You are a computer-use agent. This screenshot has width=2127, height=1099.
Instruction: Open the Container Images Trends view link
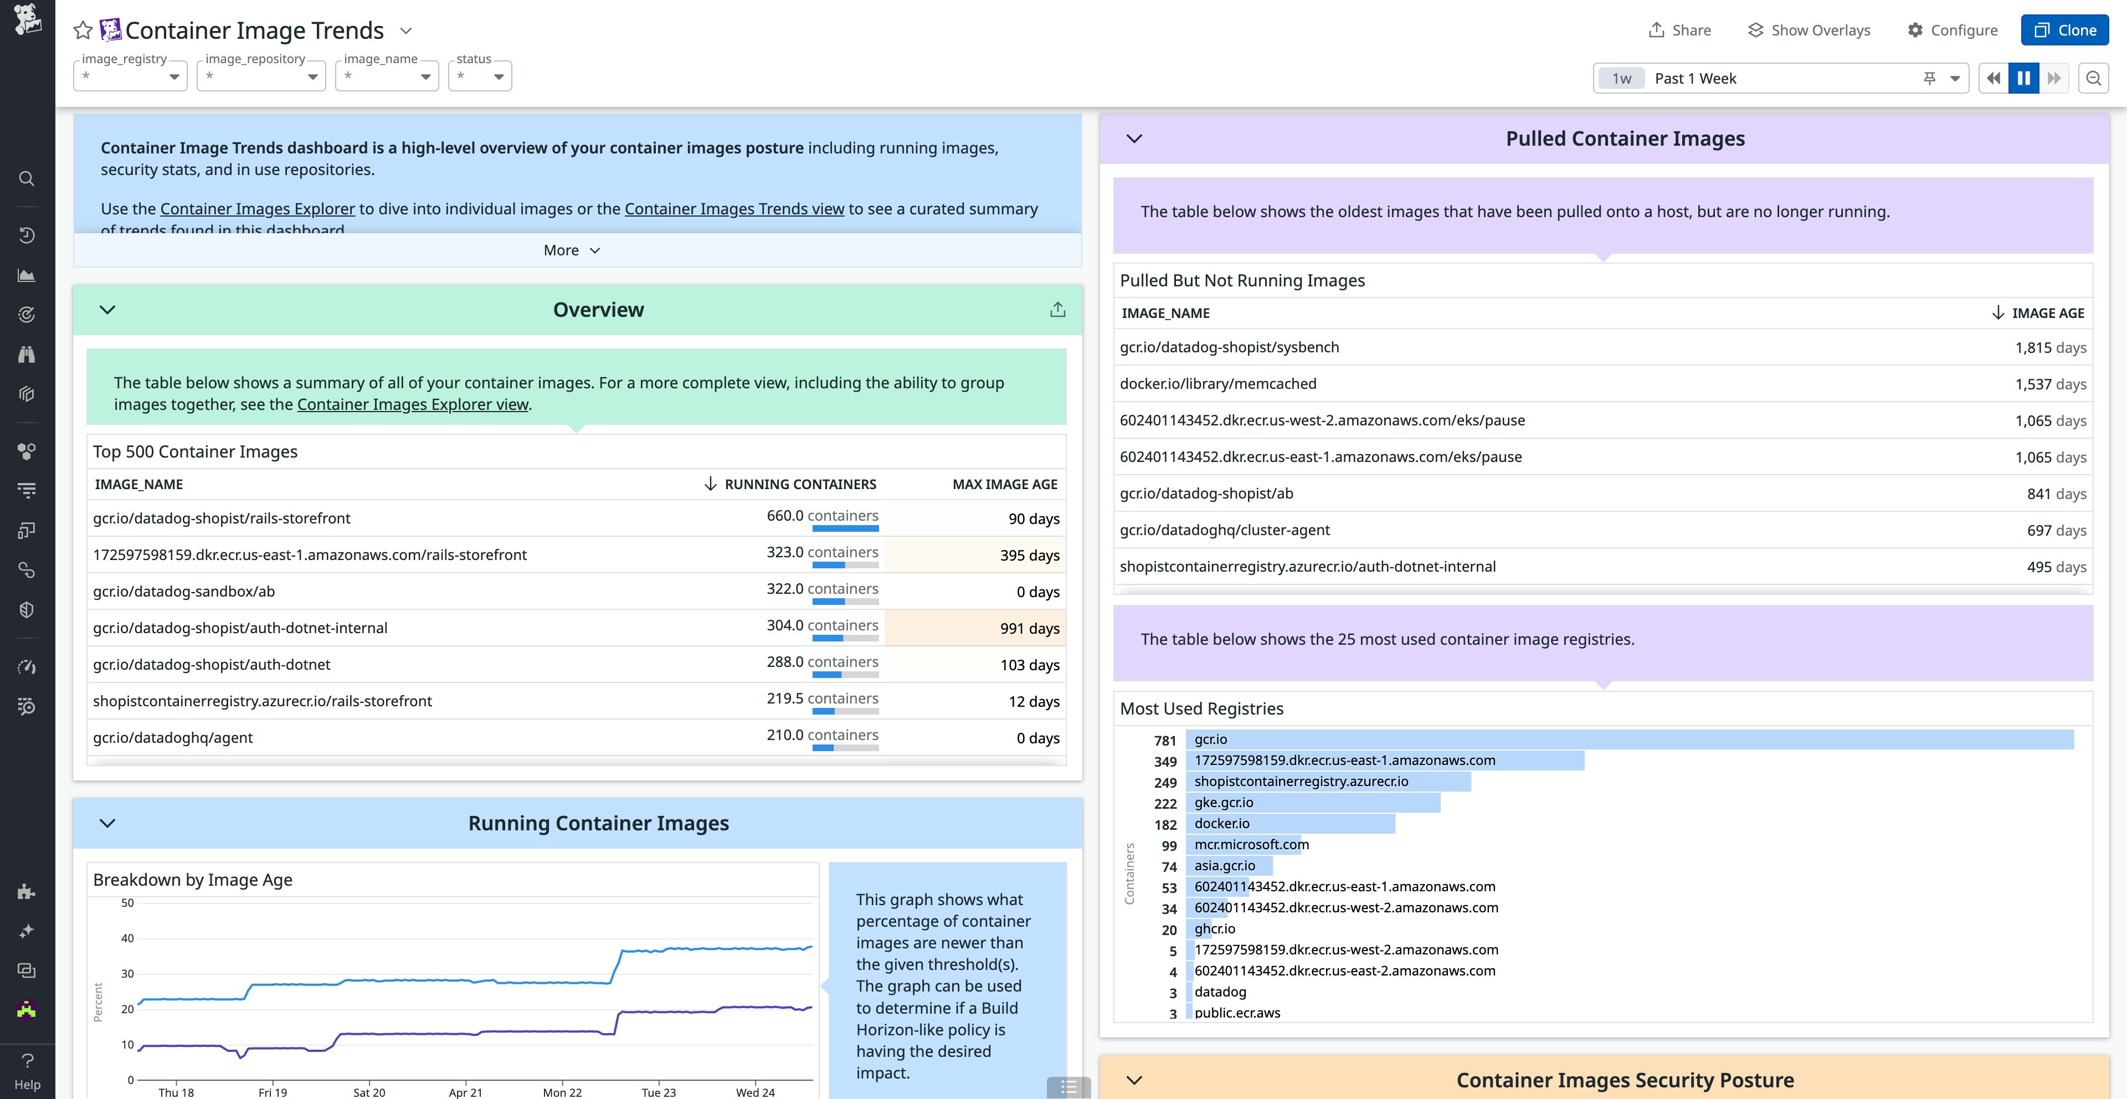tap(734, 209)
